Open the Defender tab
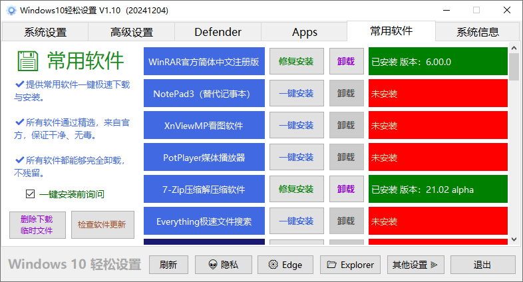The width and height of the screenshot is (523, 282). pyautogui.click(x=218, y=32)
